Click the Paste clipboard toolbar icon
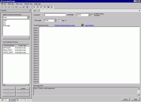Viewport: 141px width, 102px height. pos(16,7)
